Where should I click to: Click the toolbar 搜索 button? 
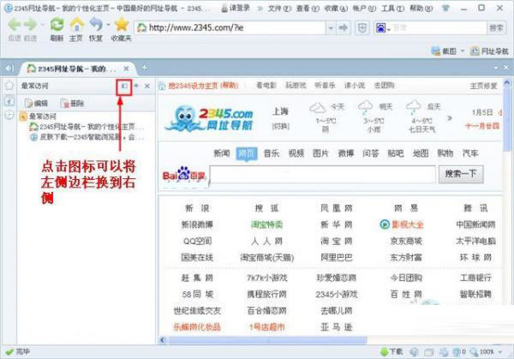pyautogui.click(x=496, y=28)
